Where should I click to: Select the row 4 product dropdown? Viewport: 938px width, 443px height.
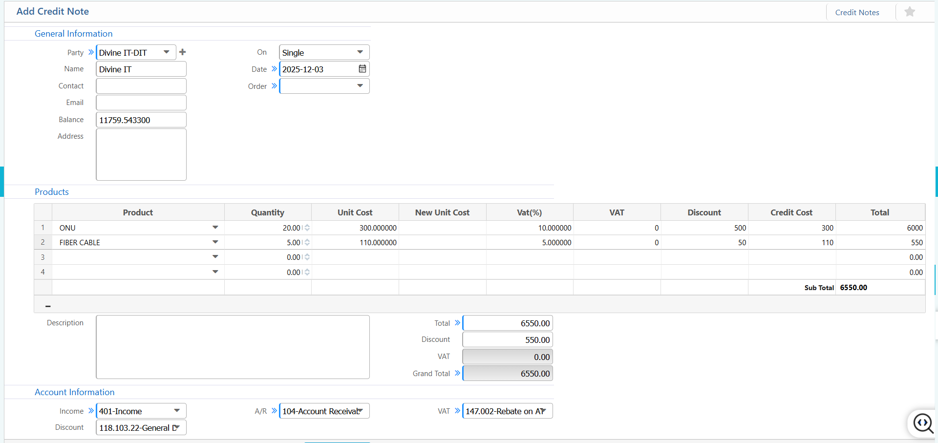click(x=215, y=272)
